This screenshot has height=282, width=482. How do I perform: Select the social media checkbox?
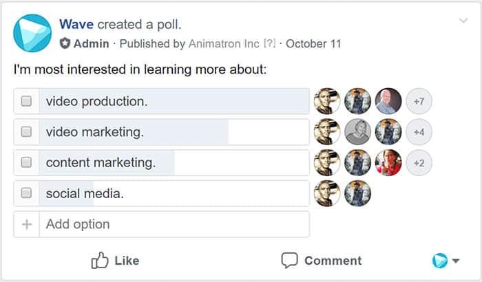(x=26, y=194)
